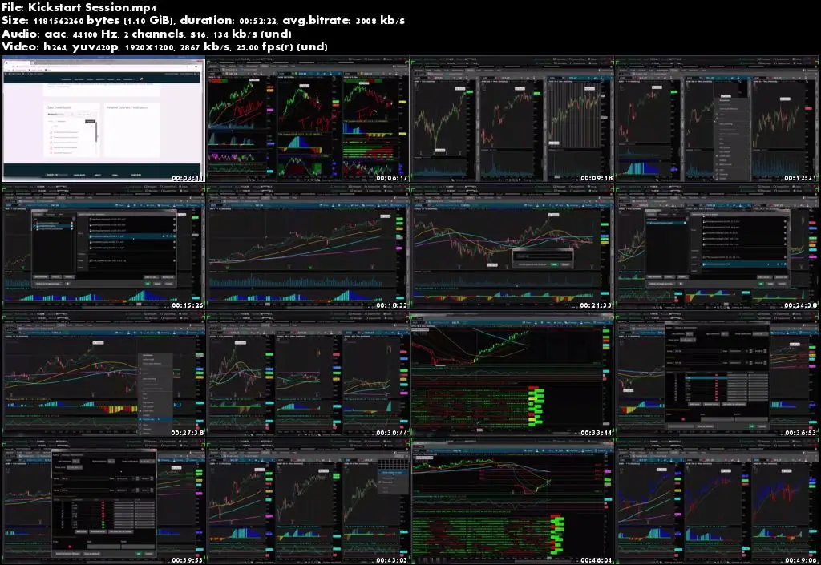The width and height of the screenshot is (821, 565).
Task: View the thumbnail stamped 00:39:53
Action: (103, 502)
